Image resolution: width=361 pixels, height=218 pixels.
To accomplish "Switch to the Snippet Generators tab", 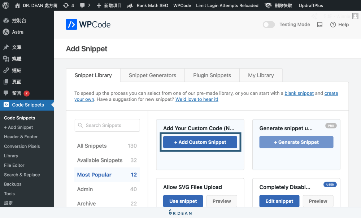I will (152, 75).
